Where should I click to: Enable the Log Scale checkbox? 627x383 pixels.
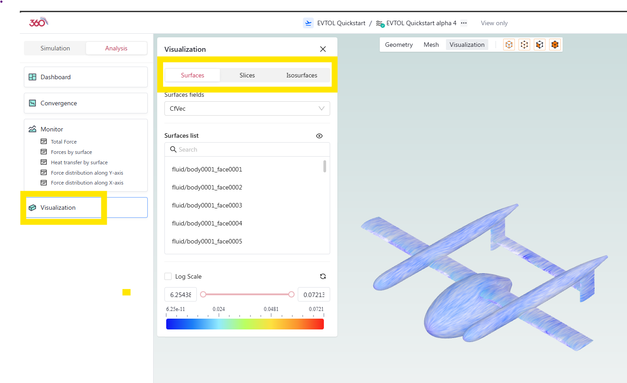click(168, 276)
